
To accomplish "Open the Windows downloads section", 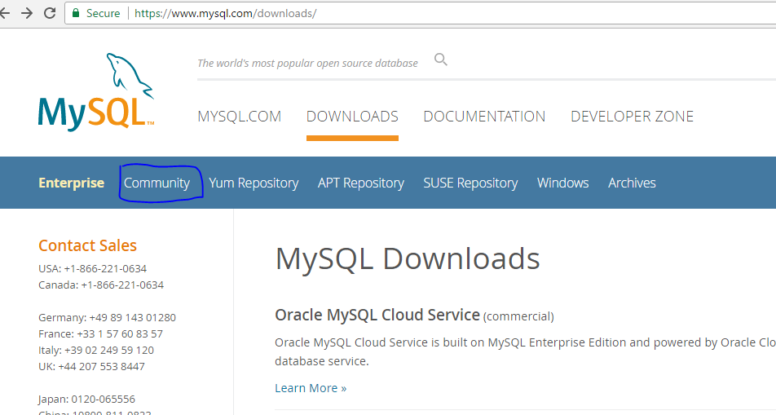I will coord(562,183).
